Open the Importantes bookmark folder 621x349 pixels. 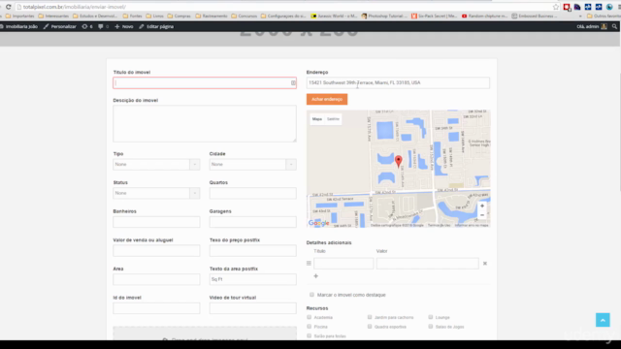(x=19, y=16)
